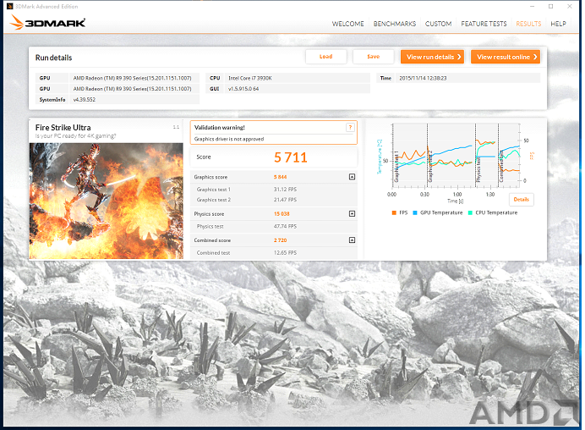Click 'Is your PC ready for 4K gaming?' subtitle

tap(75, 136)
